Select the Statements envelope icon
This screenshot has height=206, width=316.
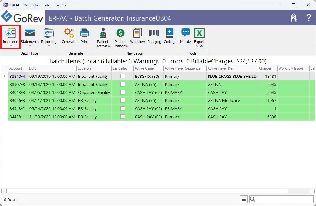pyautogui.click(x=30, y=33)
